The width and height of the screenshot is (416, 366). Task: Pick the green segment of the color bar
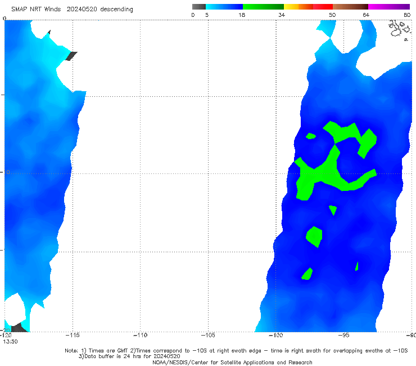263,7
